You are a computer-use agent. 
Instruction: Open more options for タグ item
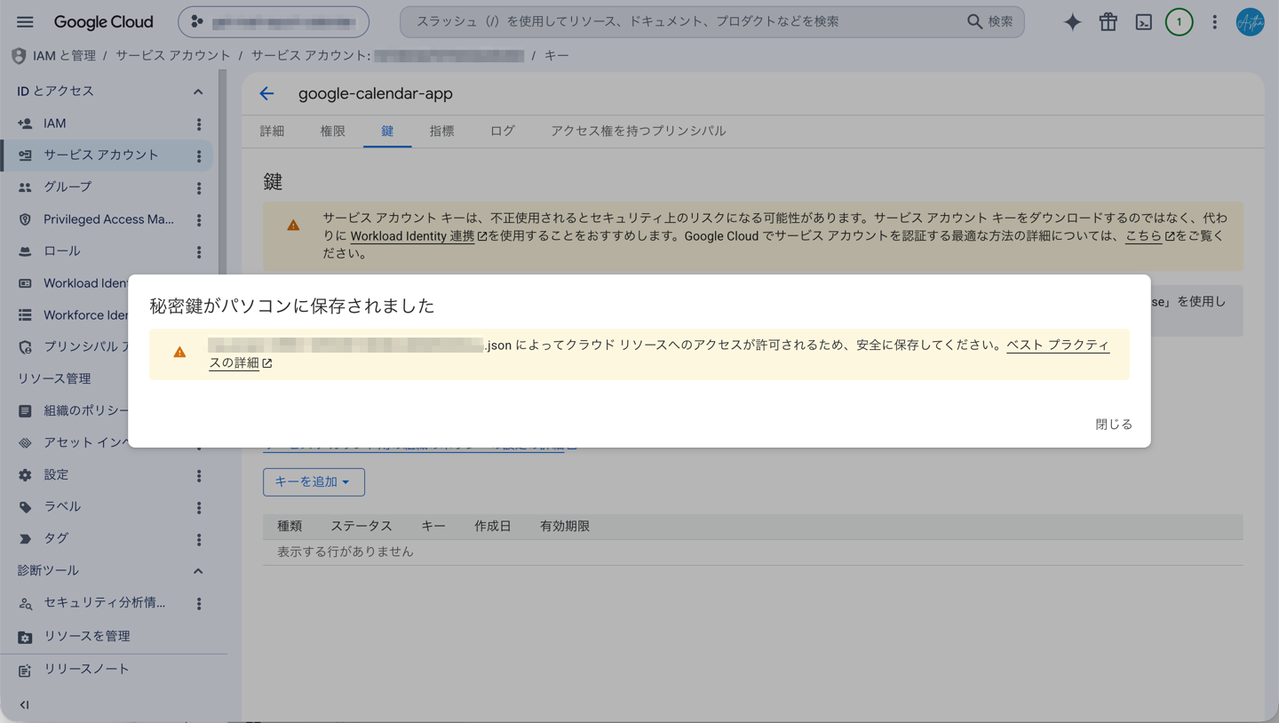pos(199,540)
